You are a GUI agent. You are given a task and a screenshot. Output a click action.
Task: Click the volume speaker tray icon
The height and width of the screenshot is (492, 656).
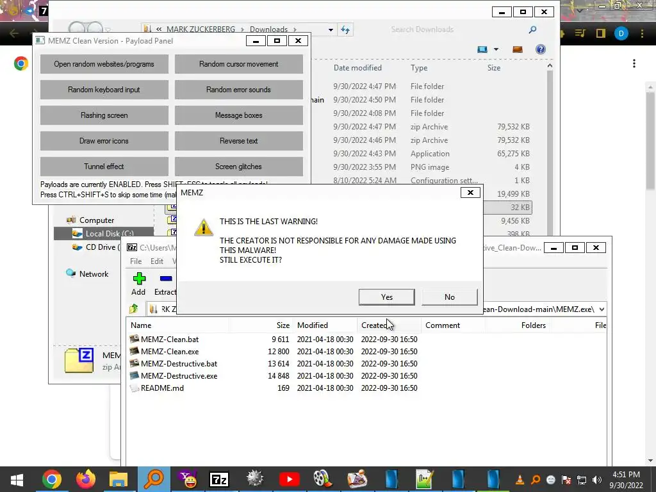pyautogui.click(x=598, y=480)
